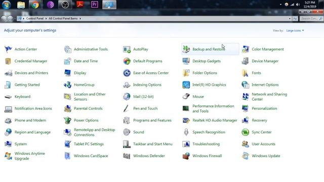Open the Speech Recognition microphone icon
Screen dimensions: 324x182
[x=186, y=132]
